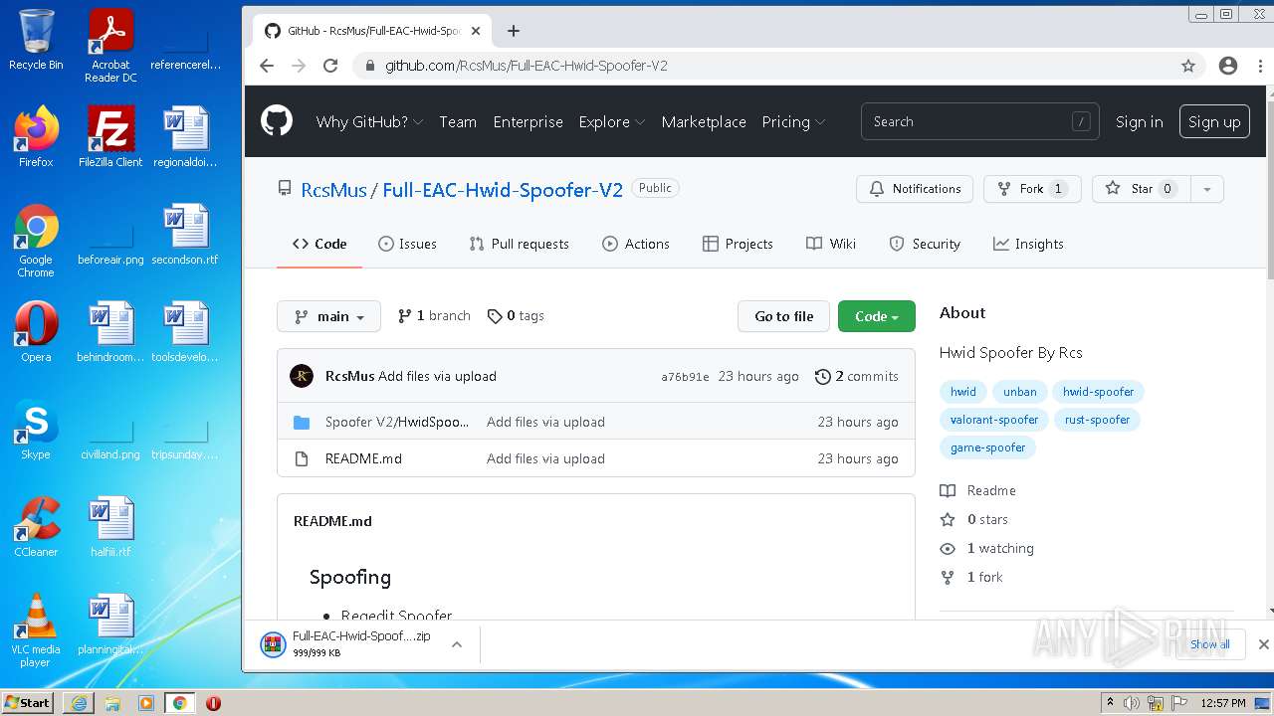The width and height of the screenshot is (1274, 716).
Task: Click Marketplace in GitHub header
Action: click(704, 121)
